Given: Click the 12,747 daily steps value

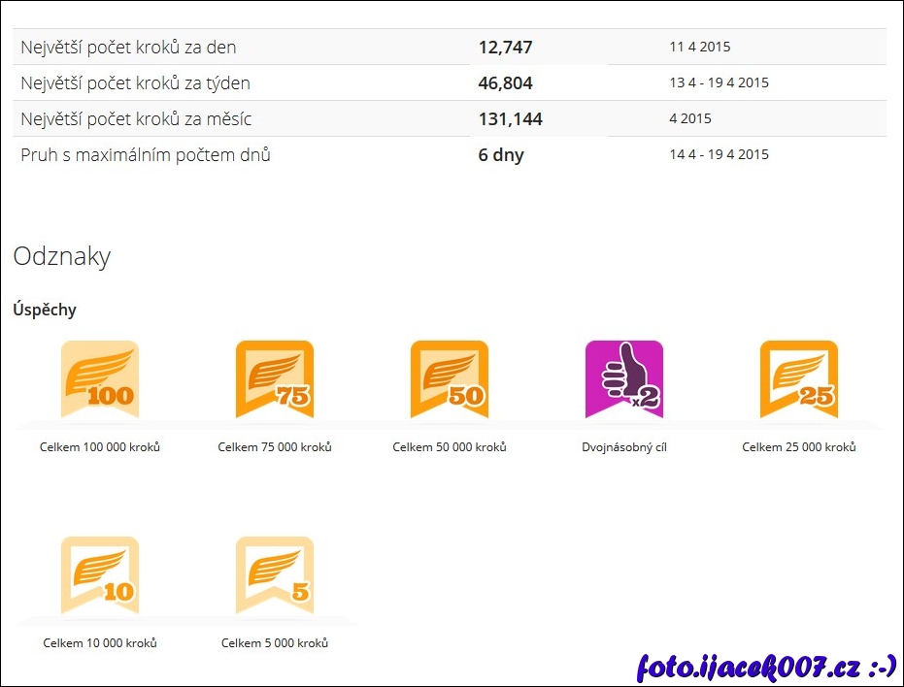Looking at the screenshot, I should (x=505, y=48).
